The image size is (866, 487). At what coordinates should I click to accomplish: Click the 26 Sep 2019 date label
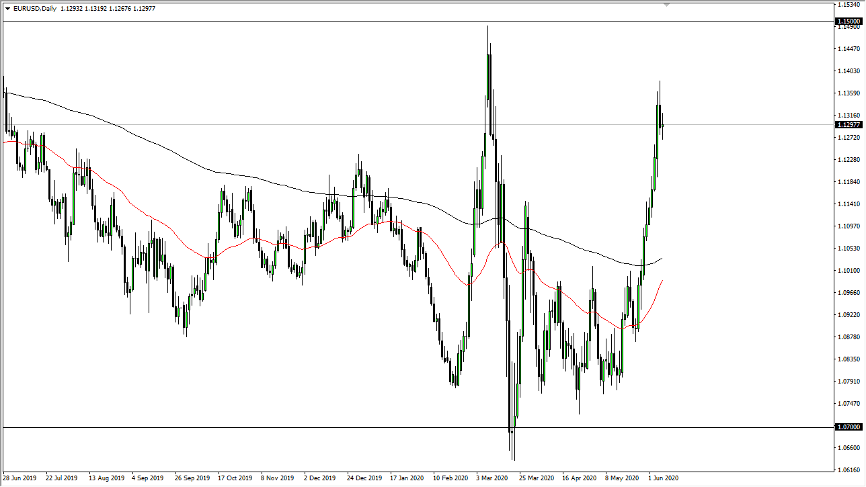pyautogui.click(x=193, y=478)
